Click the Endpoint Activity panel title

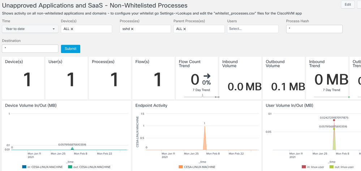(x=151, y=105)
